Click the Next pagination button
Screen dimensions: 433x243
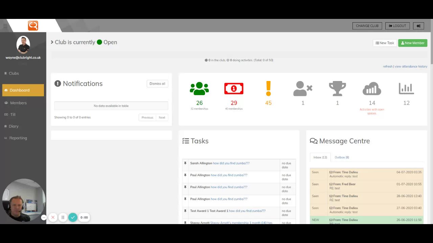coord(162,117)
